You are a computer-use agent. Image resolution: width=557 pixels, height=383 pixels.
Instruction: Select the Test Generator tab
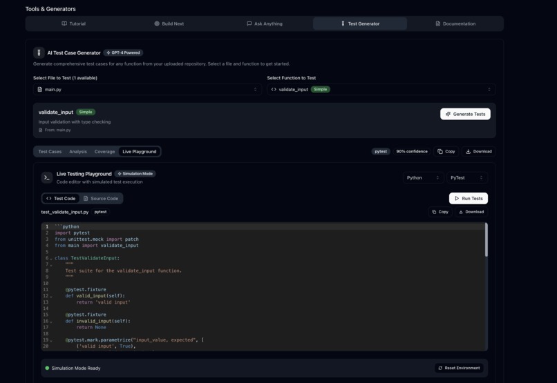(x=360, y=23)
